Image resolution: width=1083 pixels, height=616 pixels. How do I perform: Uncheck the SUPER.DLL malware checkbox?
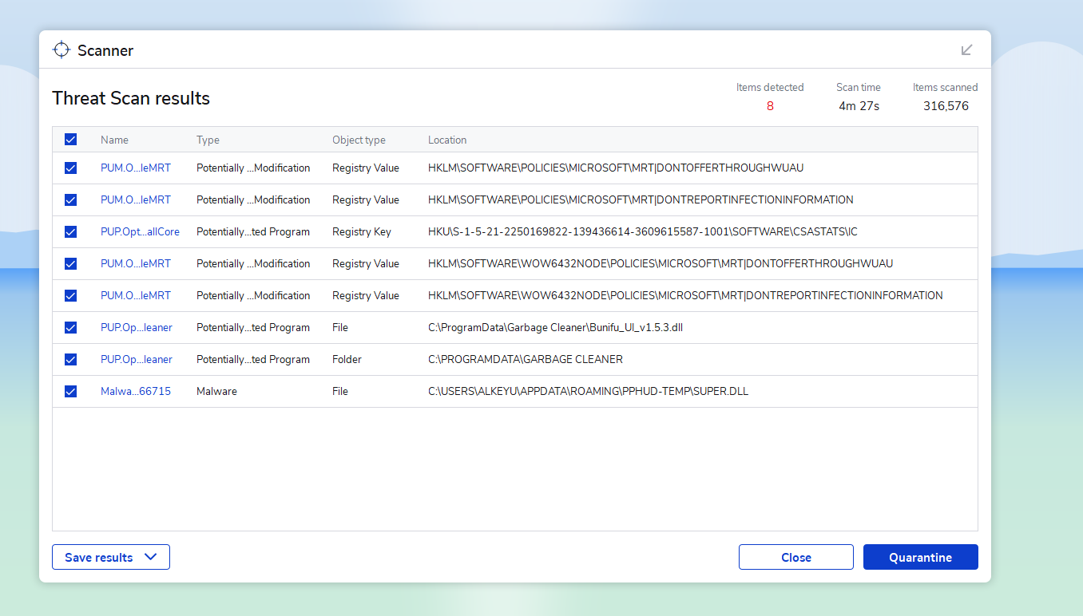click(x=70, y=392)
